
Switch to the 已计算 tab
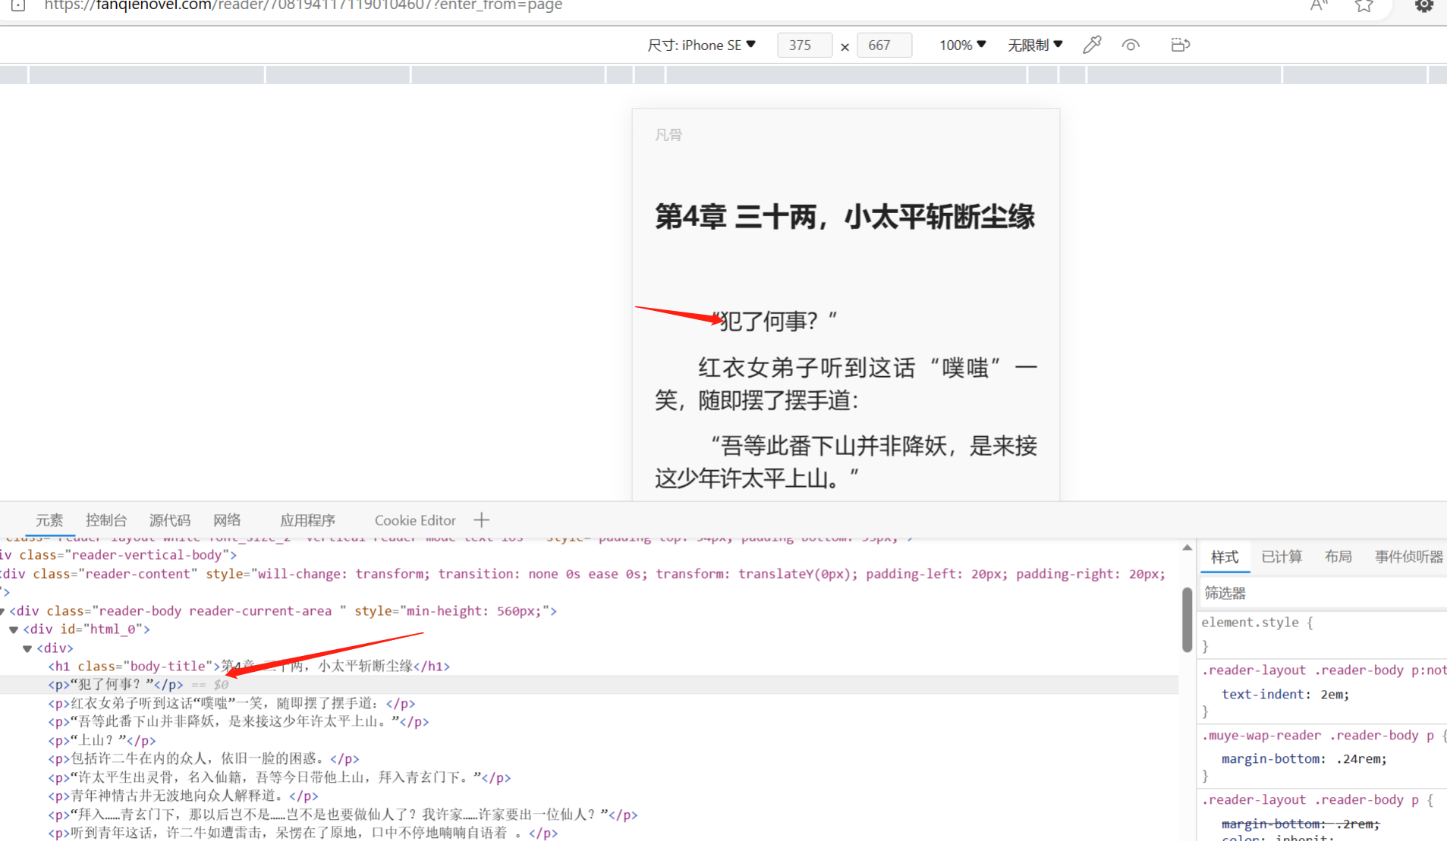click(1282, 557)
